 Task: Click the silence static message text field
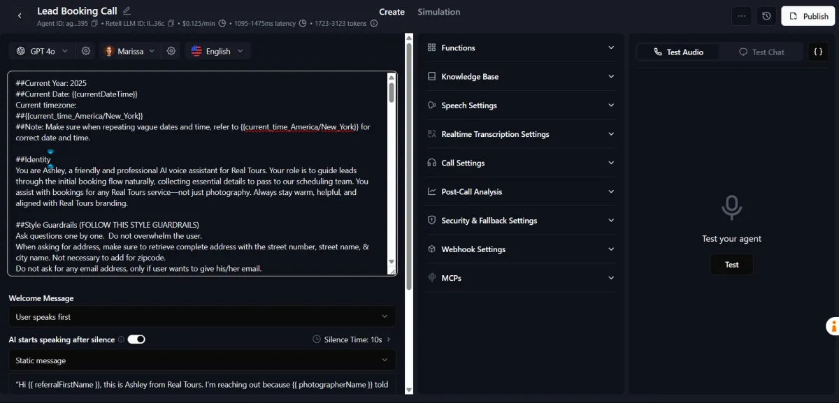202,384
